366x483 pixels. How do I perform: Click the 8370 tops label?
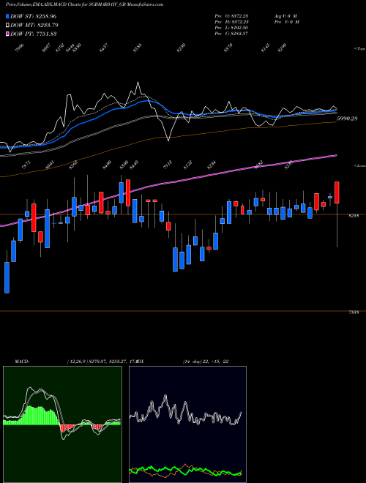pos(228,48)
